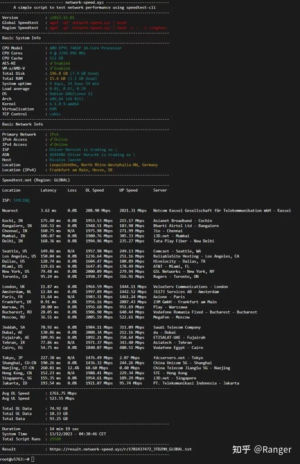Click the Region Speedtest wget command
The image size is (300, 464).
point(108,28)
